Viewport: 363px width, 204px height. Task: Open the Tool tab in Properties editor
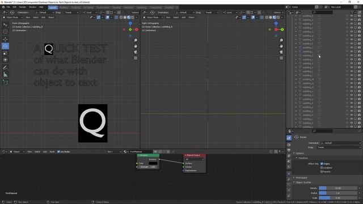pos(289,138)
